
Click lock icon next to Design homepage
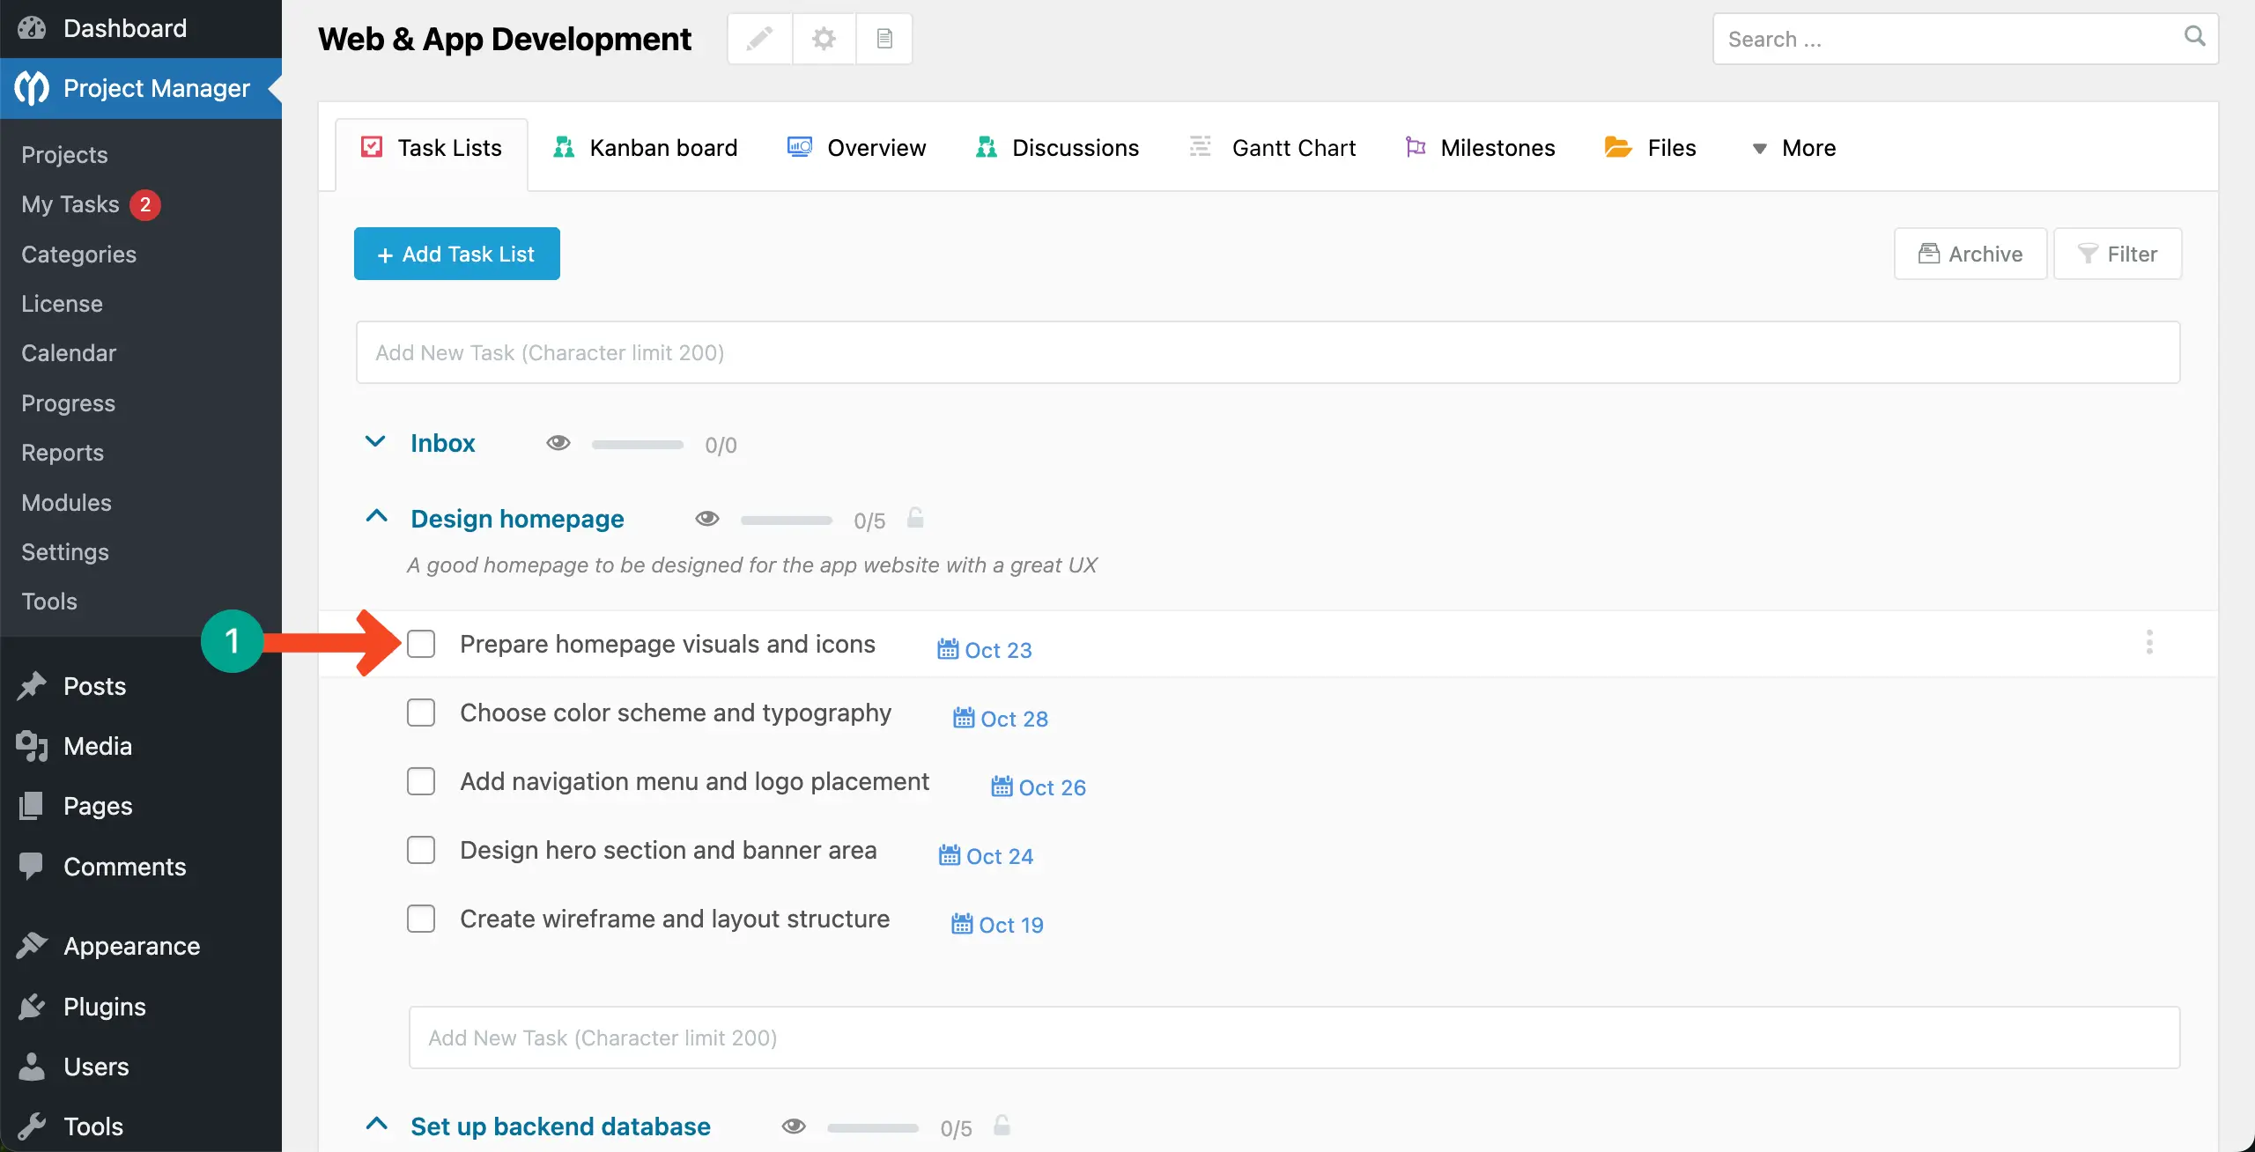pos(915,518)
